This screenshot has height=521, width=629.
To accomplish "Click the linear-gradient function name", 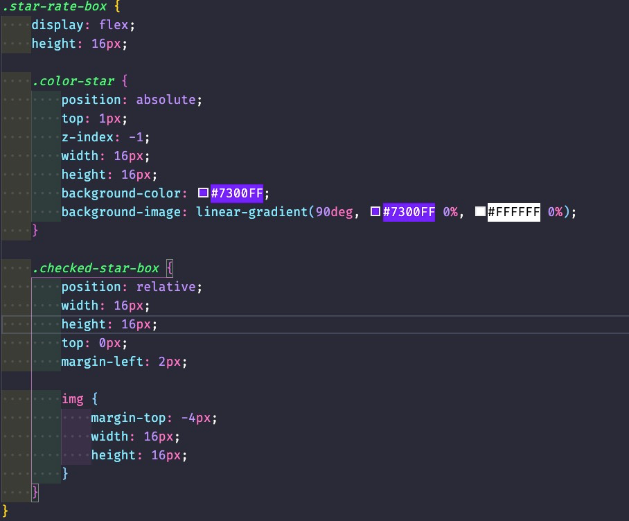I will tap(251, 212).
